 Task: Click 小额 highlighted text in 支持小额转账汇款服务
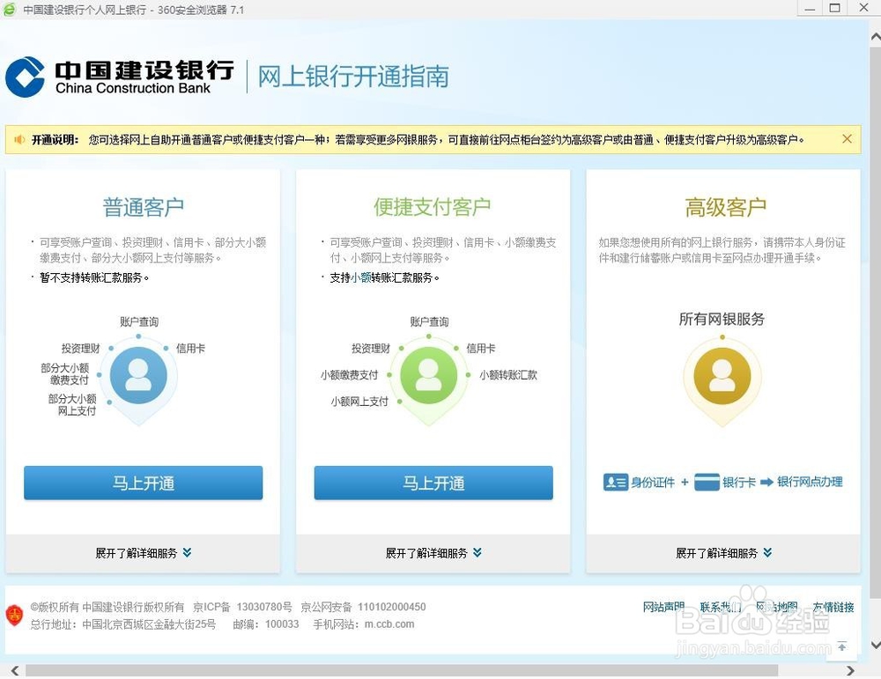[x=360, y=277]
